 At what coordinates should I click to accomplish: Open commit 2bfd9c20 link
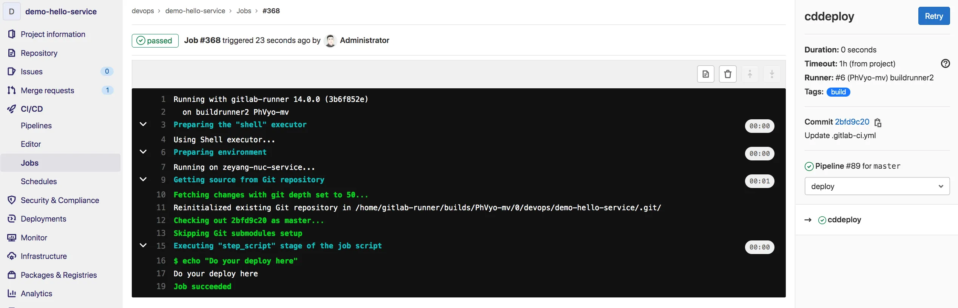click(x=852, y=122)
